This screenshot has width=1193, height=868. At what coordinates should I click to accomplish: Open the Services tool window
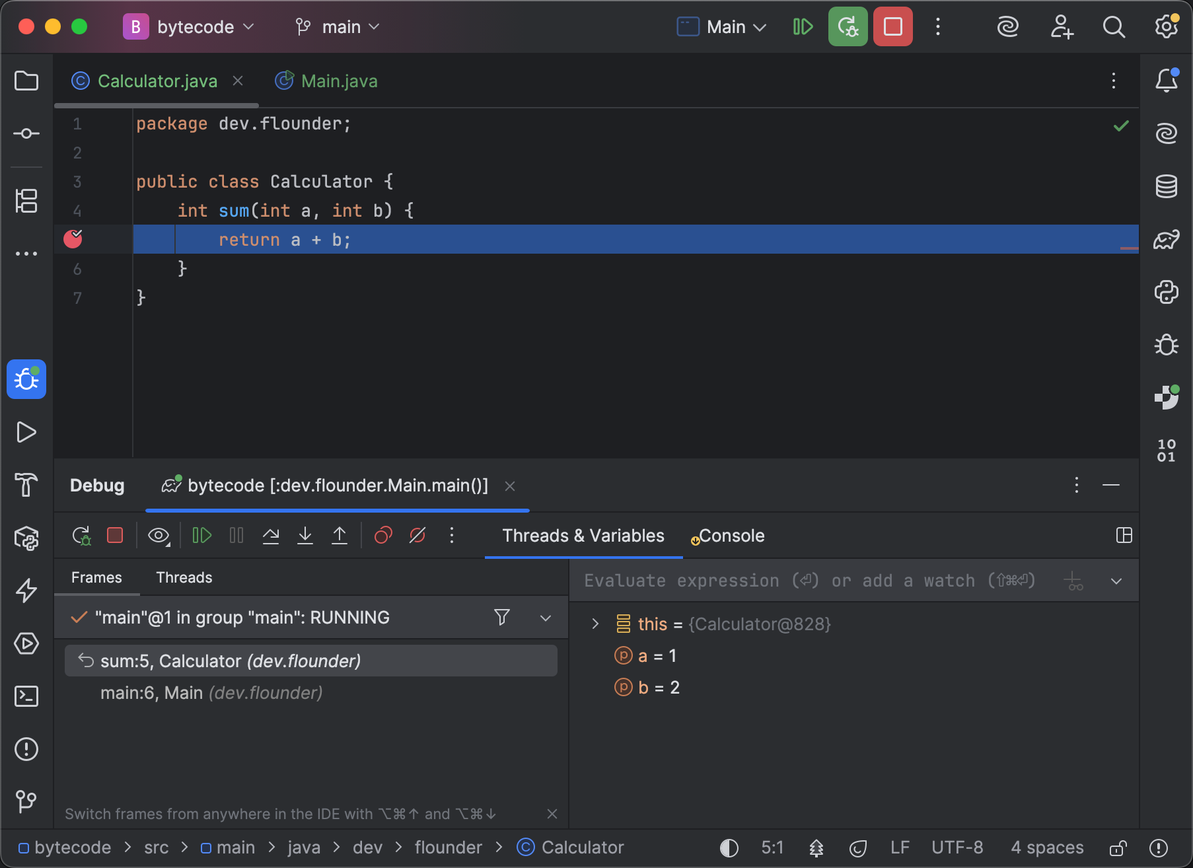point(26,643)
